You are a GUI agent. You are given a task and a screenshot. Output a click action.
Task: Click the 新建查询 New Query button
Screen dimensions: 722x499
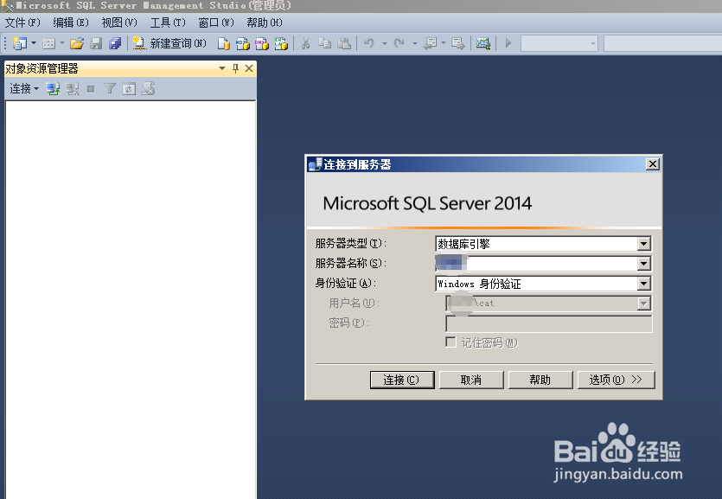point(169,43)
